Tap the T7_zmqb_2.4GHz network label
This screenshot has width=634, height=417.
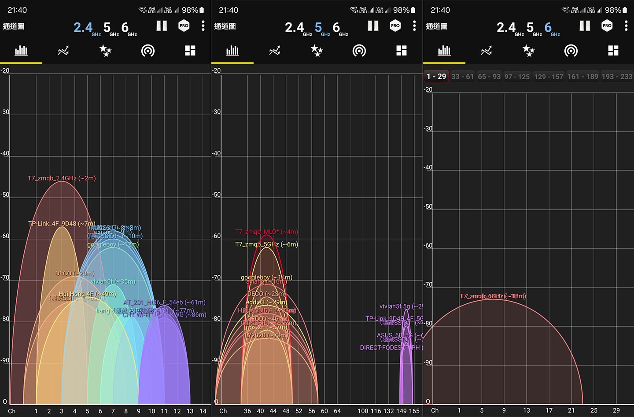(x=62, y=178)
